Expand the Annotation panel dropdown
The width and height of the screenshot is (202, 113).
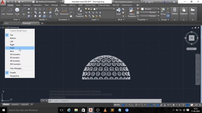tap(64, 19)
